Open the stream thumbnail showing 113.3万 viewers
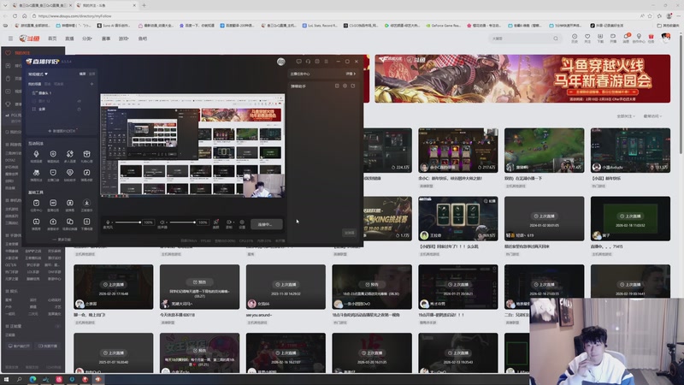The image size is (684, 385). (630, 151)
